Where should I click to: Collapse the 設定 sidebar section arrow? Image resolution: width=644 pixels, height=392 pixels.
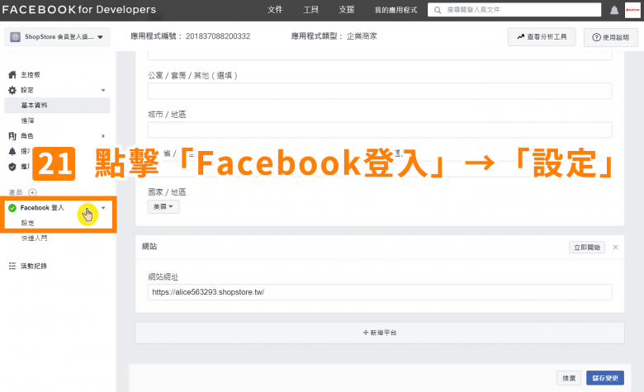click(103, 90)
